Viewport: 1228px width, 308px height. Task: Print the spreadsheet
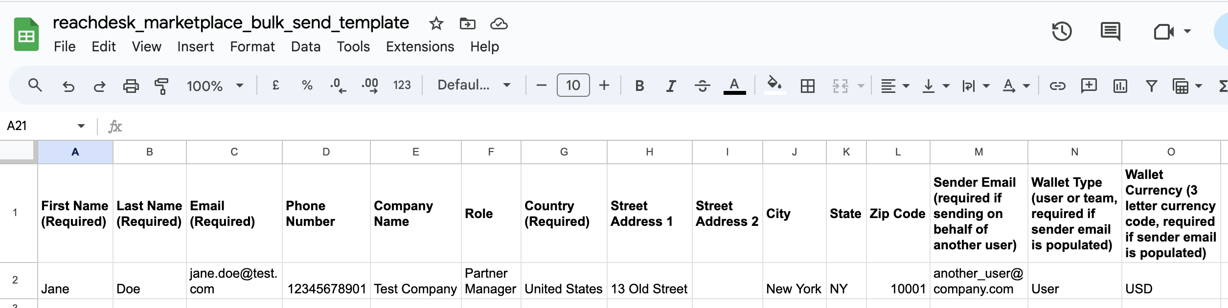(x=131, y=86)
